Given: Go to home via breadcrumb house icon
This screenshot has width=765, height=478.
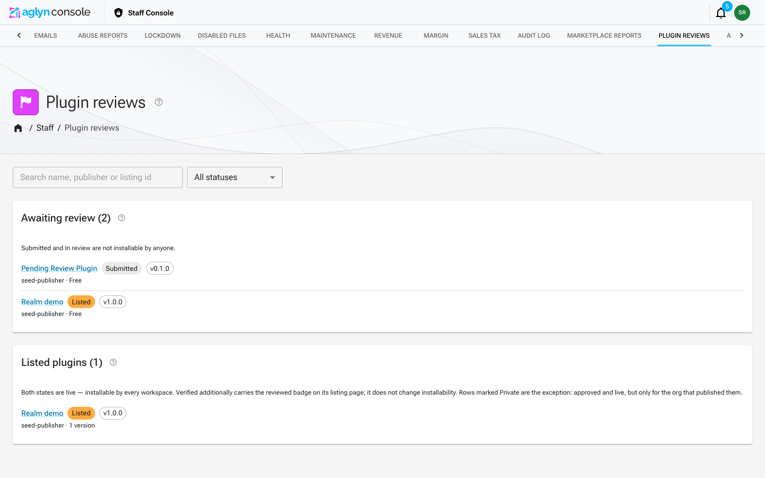Looking at the screenshot, I should (18, 128).
